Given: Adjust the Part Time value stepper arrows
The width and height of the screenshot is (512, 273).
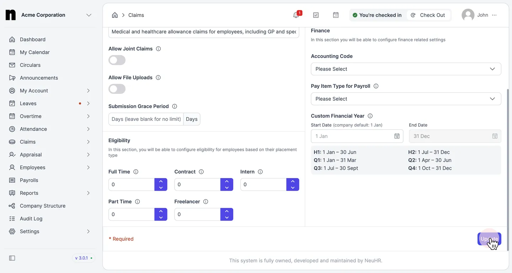Looking at the screenshot, I should pos(161,214).
